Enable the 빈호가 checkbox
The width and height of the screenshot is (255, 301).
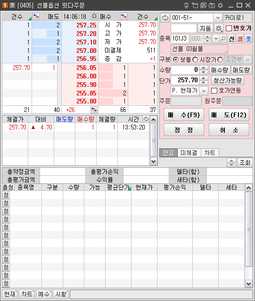click(x=229, y=28)
